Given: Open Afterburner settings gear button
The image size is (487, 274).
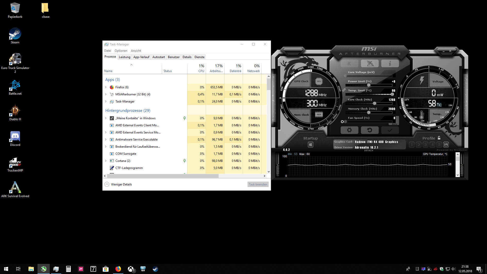Looking at the screenshot, I should point(349,130).
